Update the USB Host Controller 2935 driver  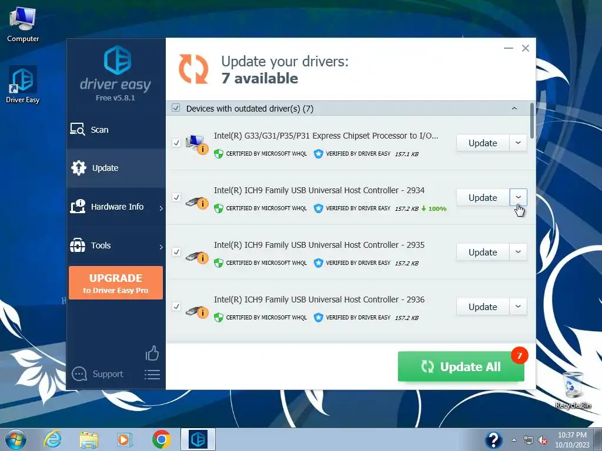483,253
